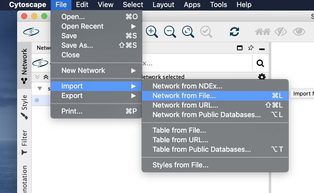The image size is (314, 193).
Task: Open the Help menu
Action: 244,5
